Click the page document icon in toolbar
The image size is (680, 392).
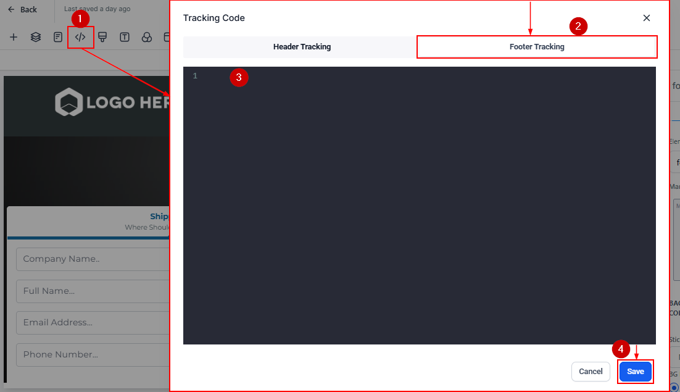[58, 37]
